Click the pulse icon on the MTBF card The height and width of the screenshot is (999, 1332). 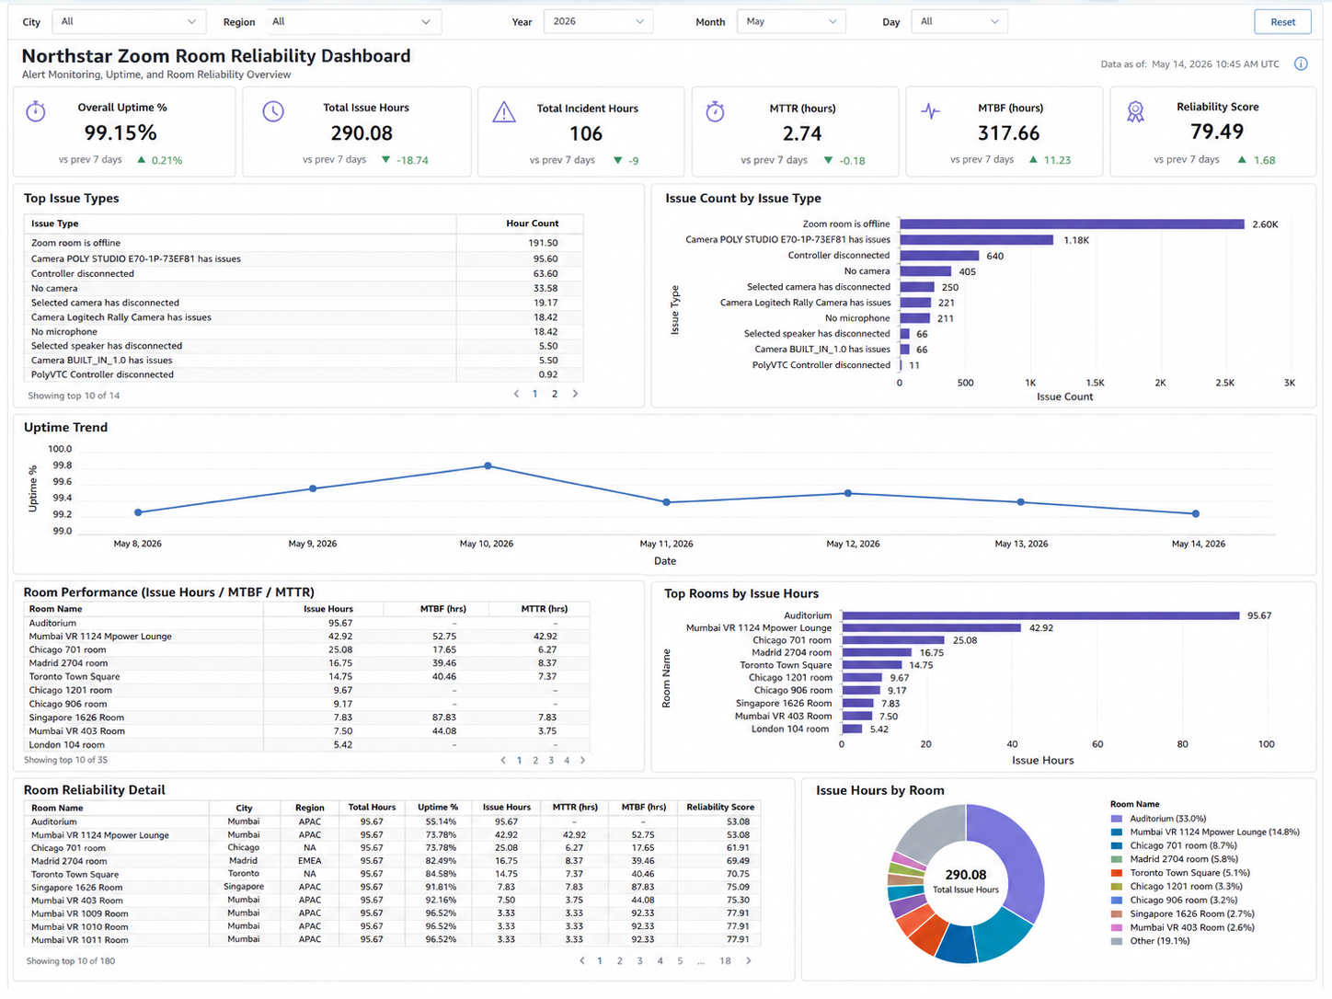click(x=930, y=111)
